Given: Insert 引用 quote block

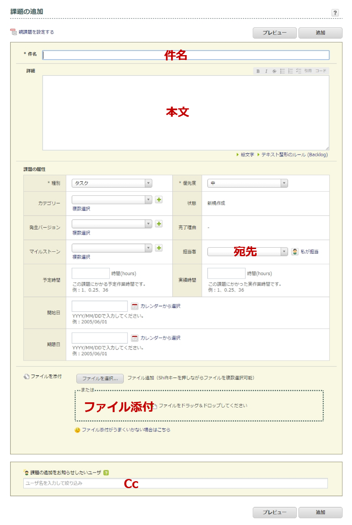Looking at the screenshot, I should [x=308, y=71].
